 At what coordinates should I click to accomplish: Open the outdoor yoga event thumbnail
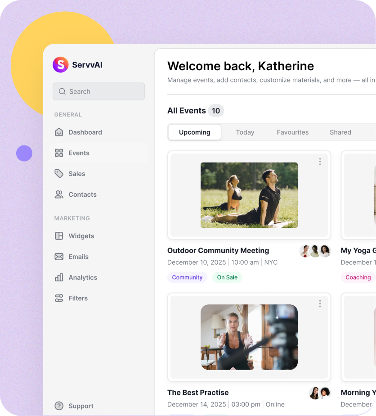coord(249,195)
